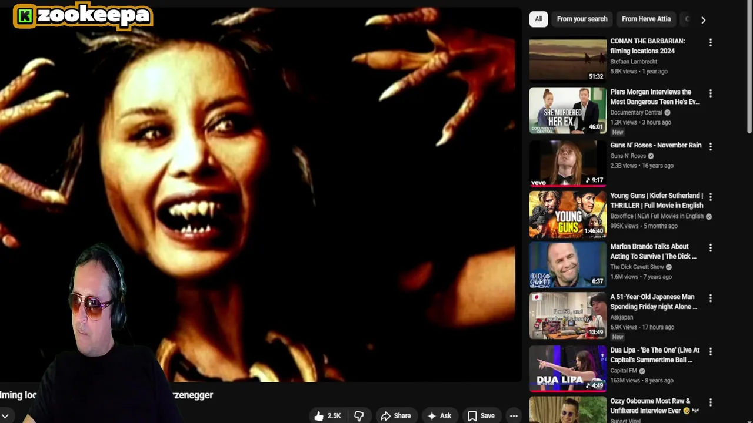
Task: Click the 2.5K like count
Action: 334,416
